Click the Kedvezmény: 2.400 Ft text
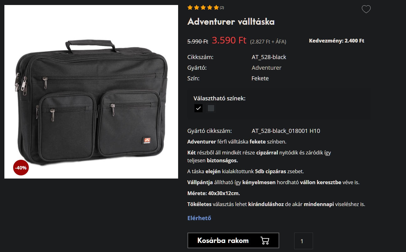 click(x=337, y=41)
